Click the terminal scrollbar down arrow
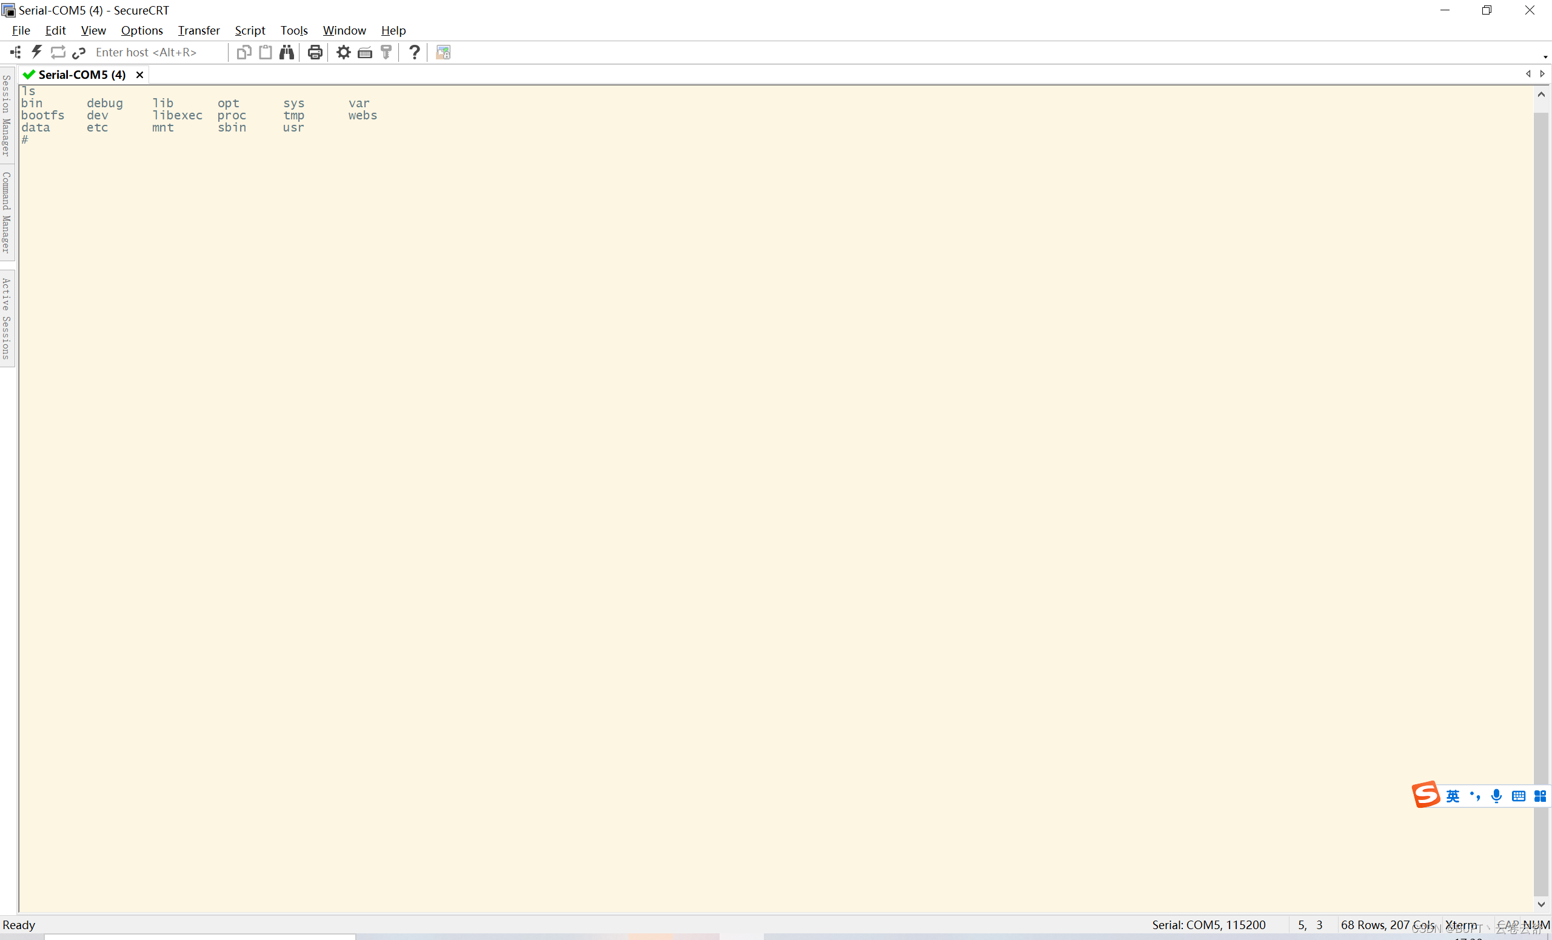The image size is (1552, 940). 1540,904
